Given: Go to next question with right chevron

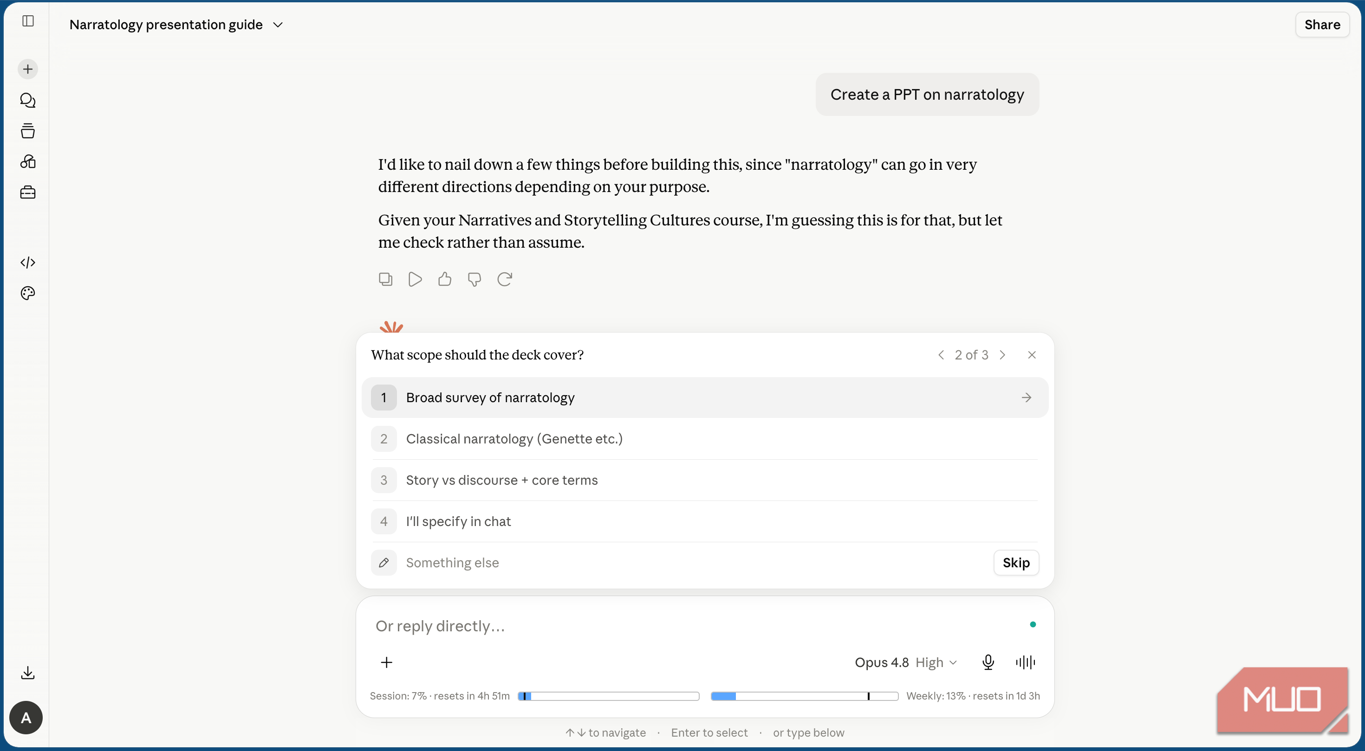Looking at the screenshot, I should [1002, 355].
